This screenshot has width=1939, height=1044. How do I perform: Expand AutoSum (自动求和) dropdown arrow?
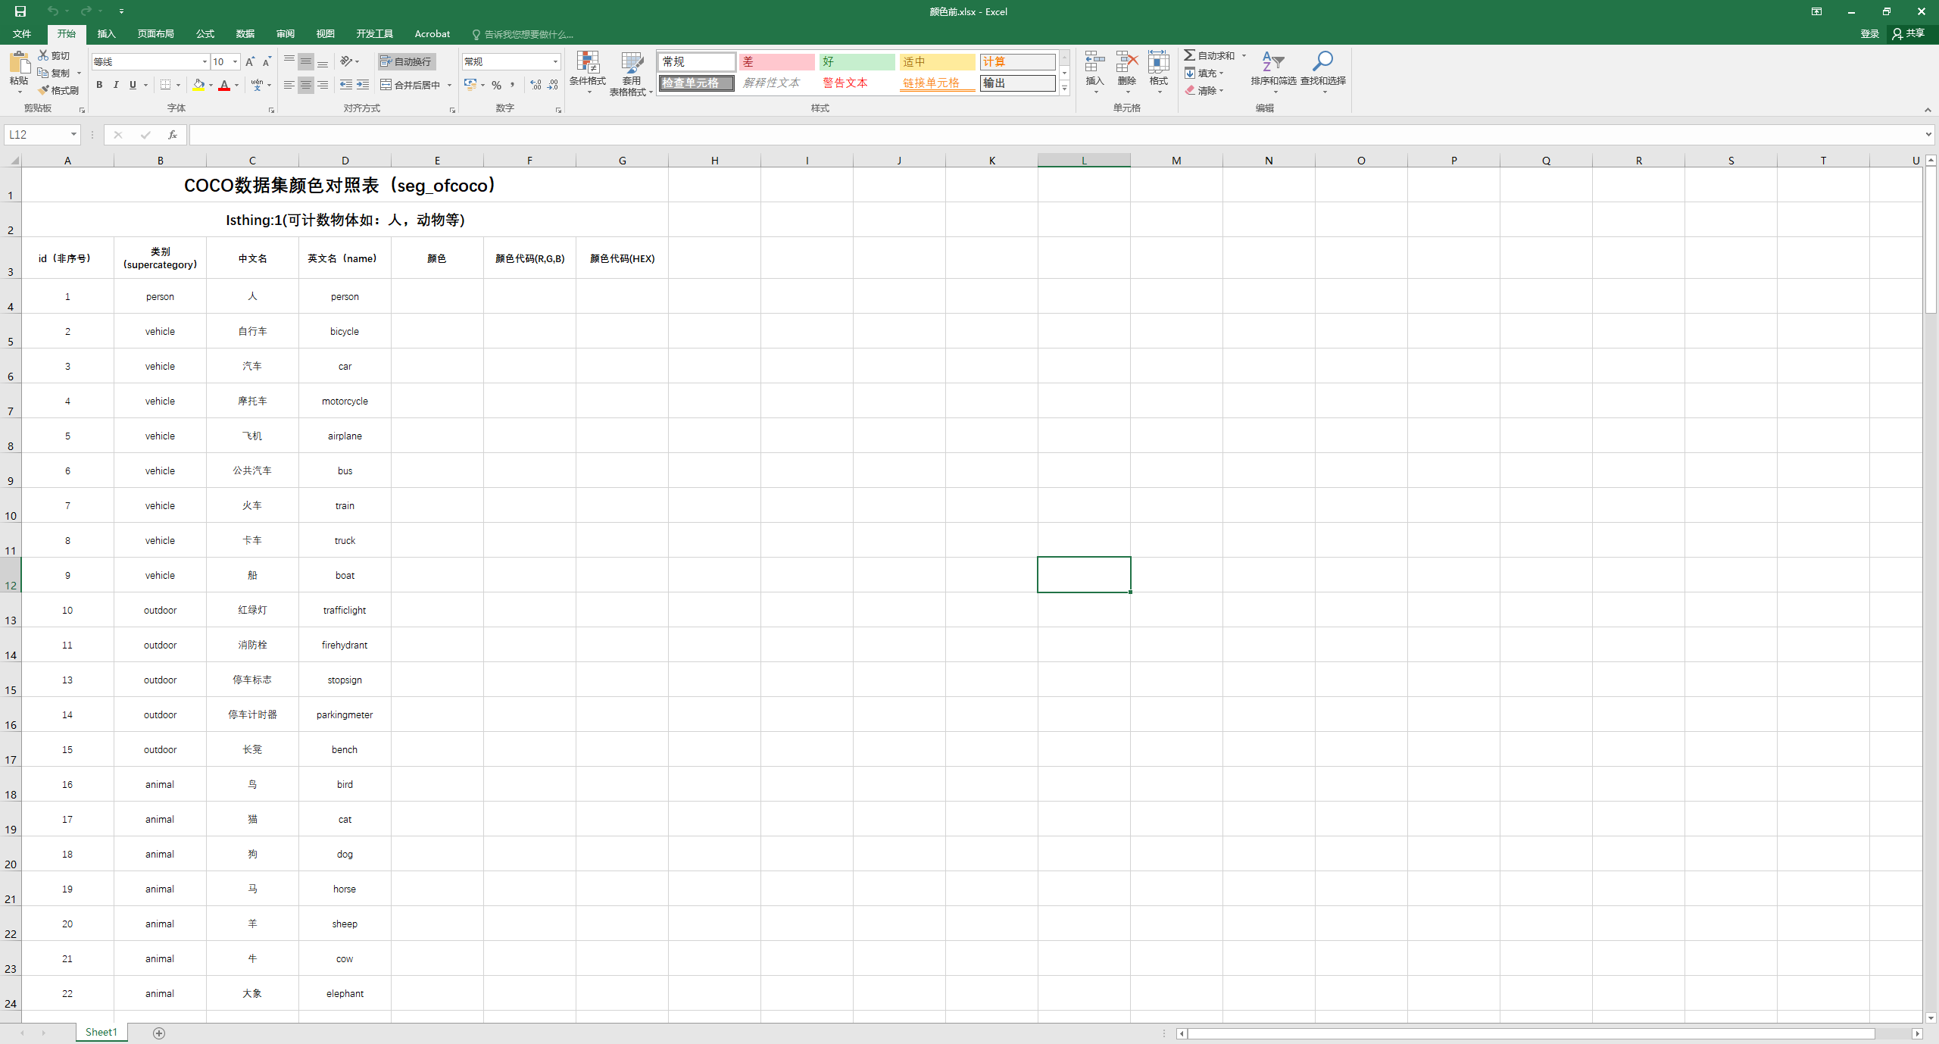[x=1244, y=55]
